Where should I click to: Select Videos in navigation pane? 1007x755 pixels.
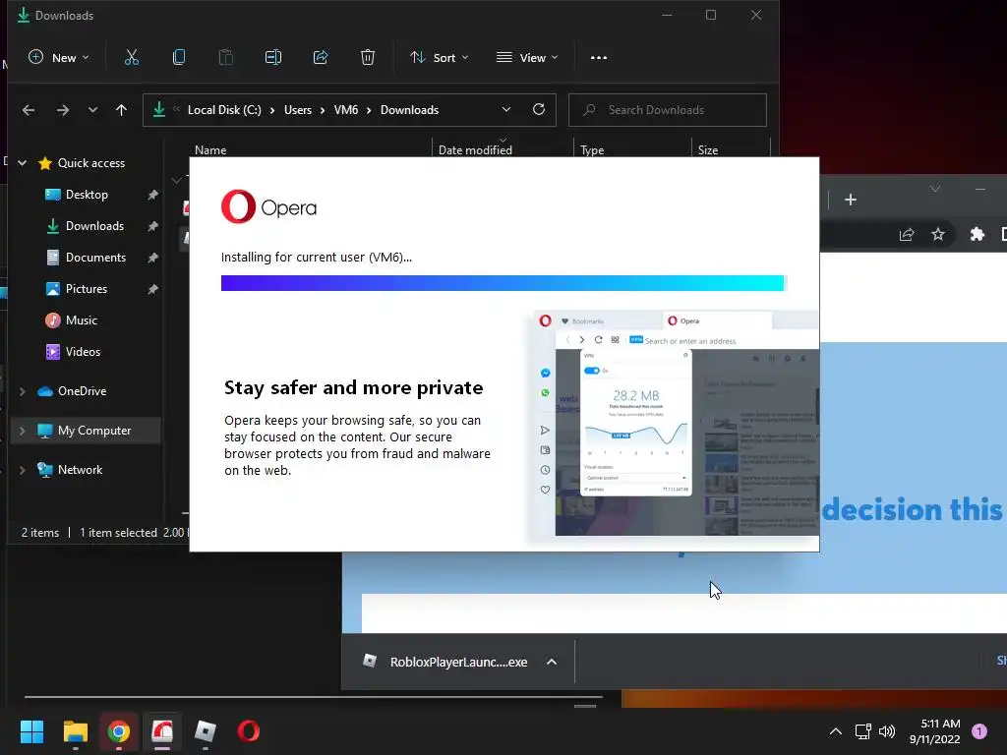(x=83, y=352)
